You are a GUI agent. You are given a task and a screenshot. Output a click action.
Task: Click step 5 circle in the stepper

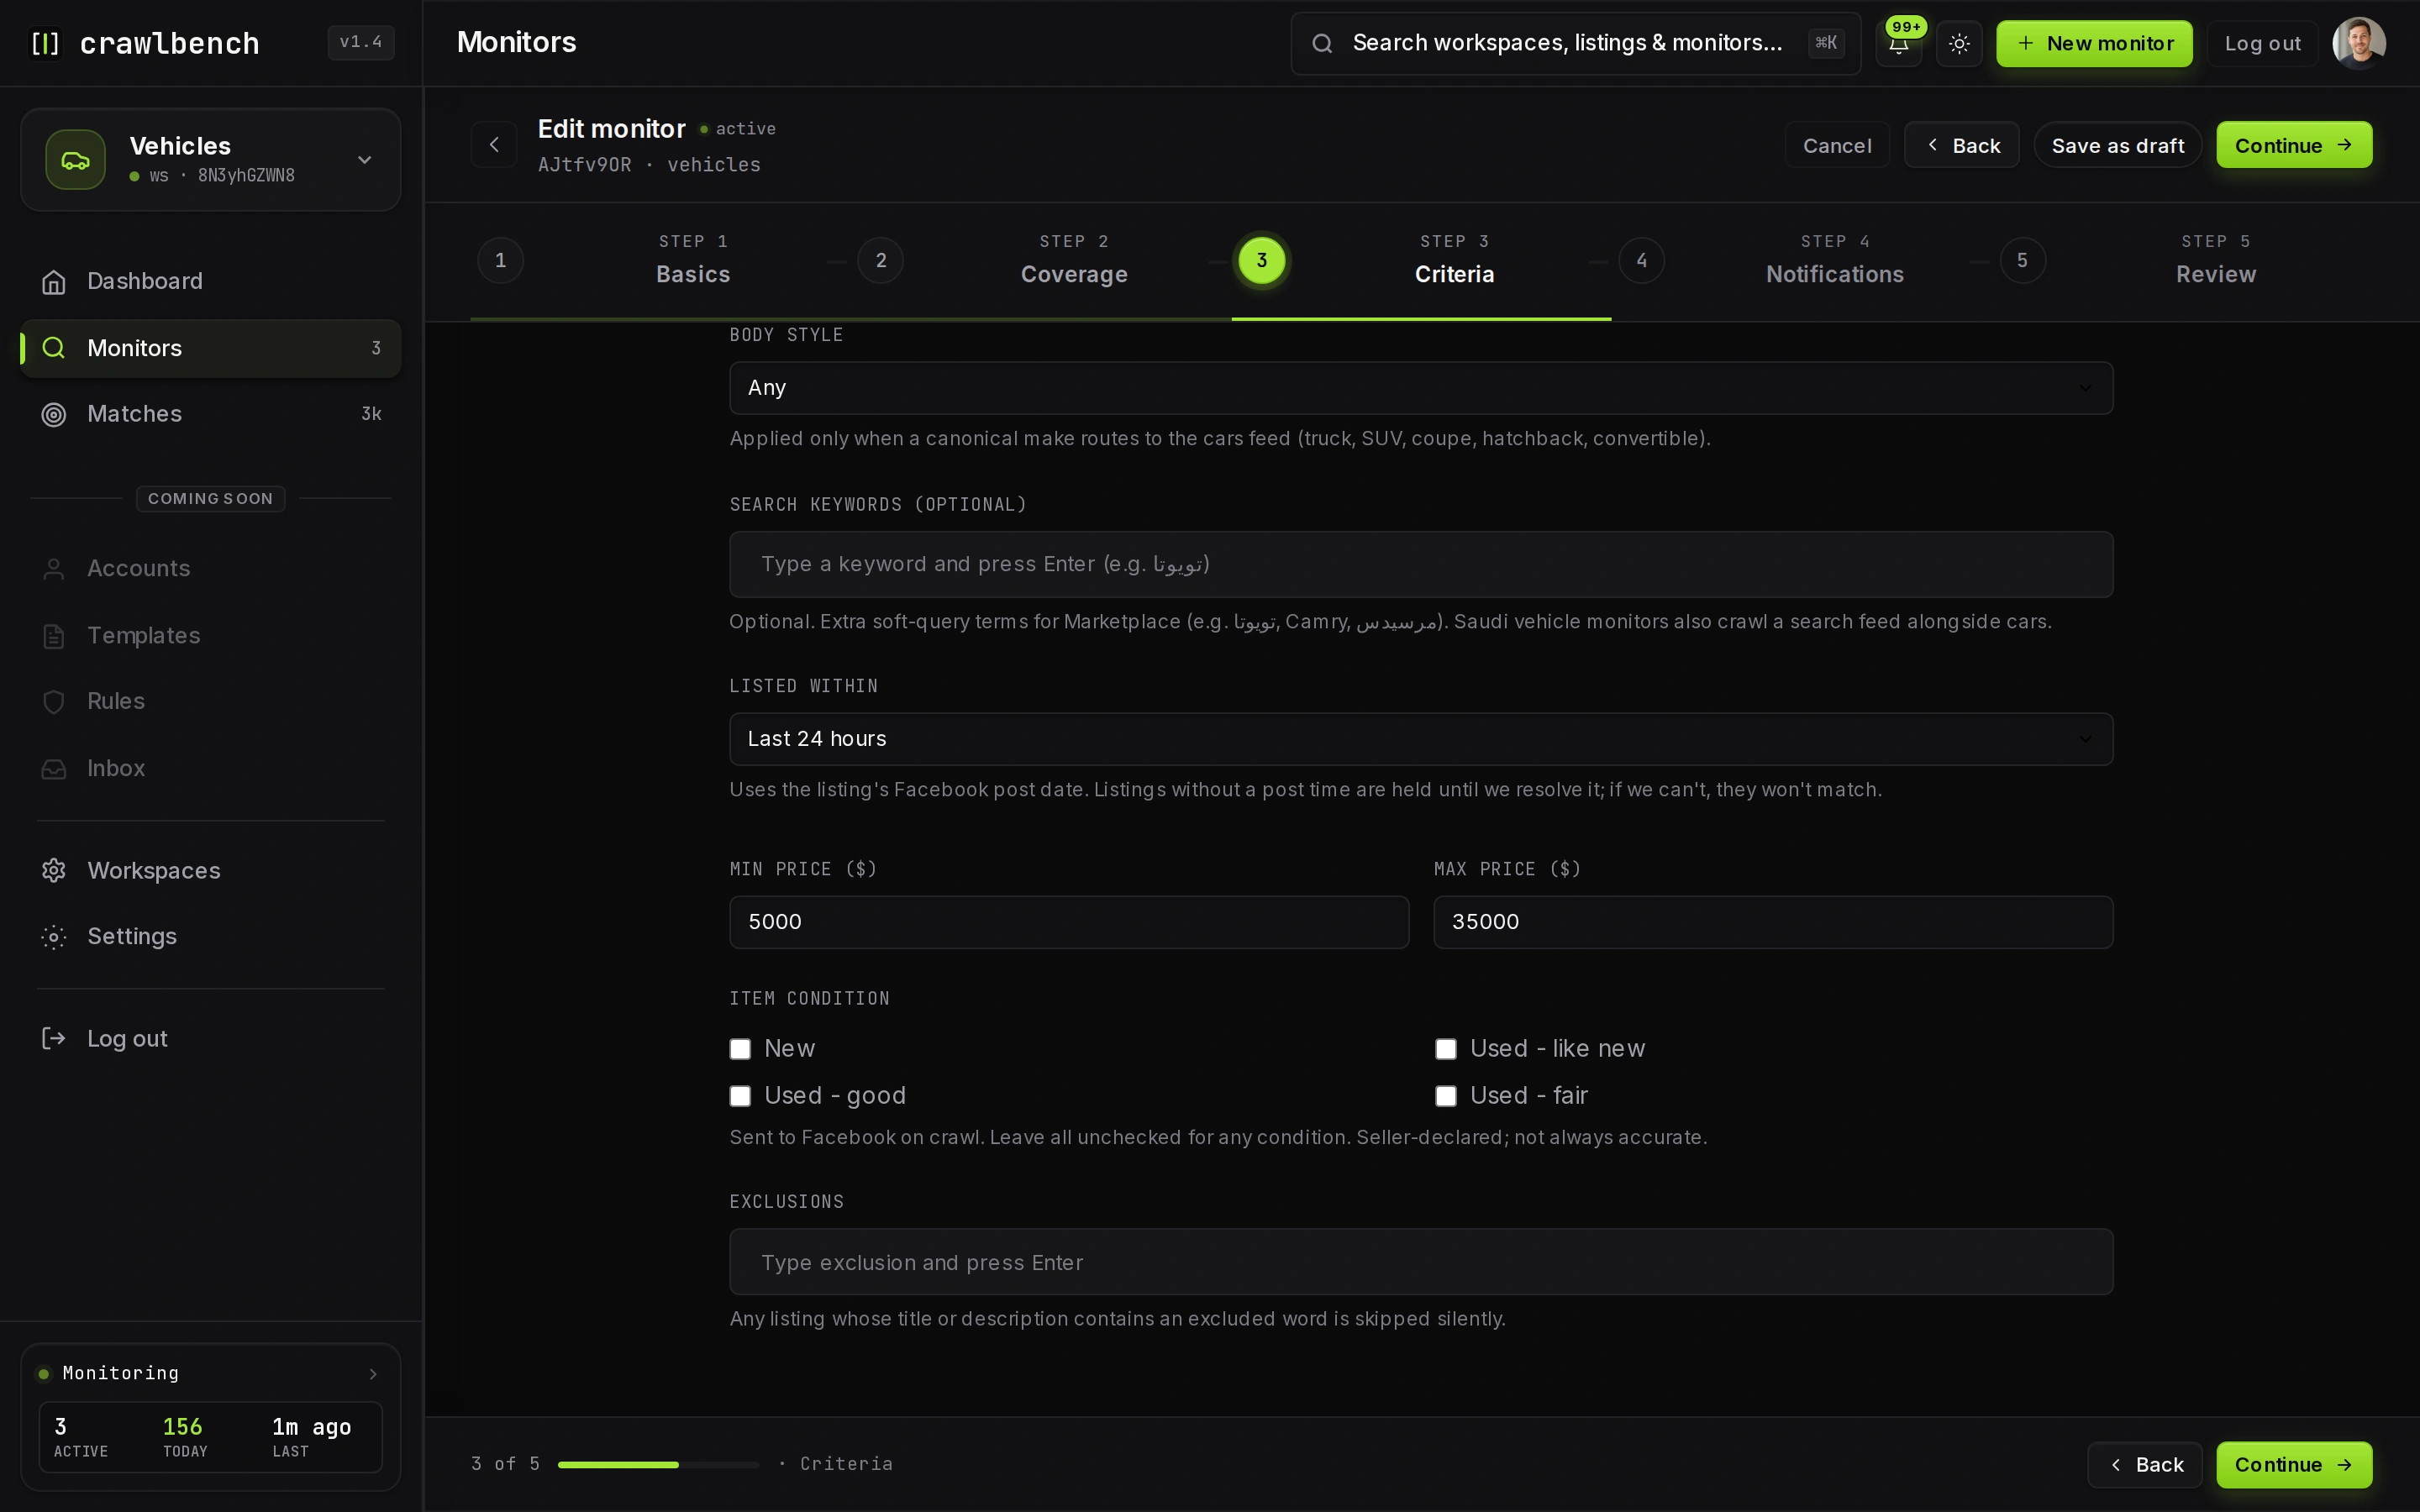[2022, 260]
